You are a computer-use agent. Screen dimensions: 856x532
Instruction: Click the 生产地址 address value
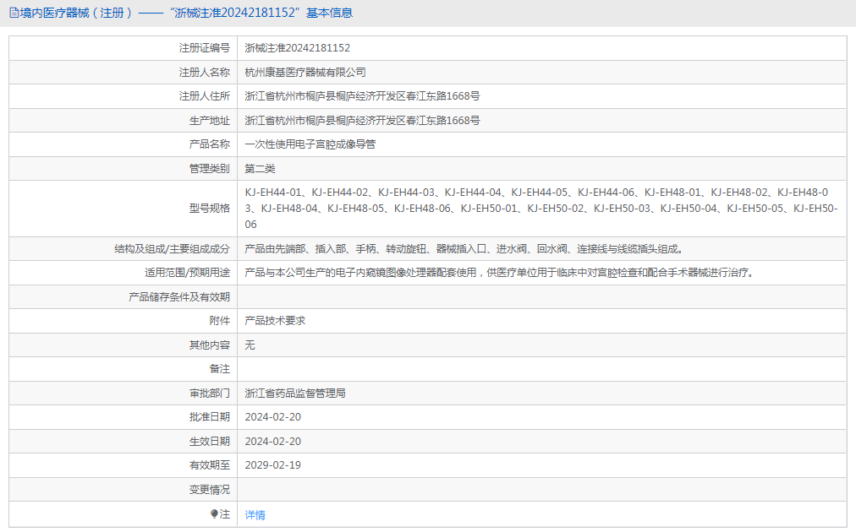[363, 121]
